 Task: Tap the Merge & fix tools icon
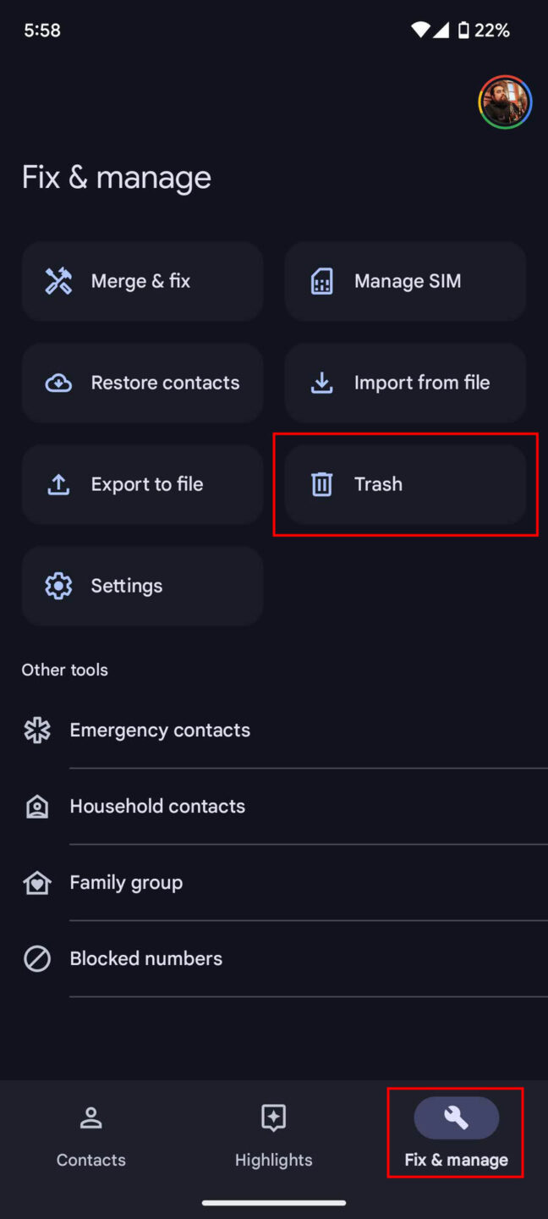(58, 281)
